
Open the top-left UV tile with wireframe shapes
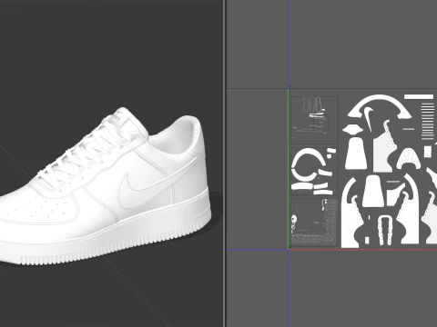click(314, 120)
